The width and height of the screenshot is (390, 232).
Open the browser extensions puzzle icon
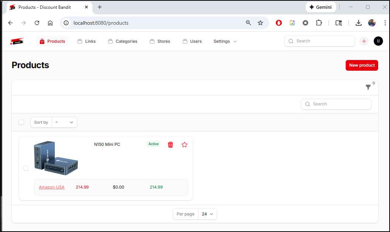click(x=319, y=23)
